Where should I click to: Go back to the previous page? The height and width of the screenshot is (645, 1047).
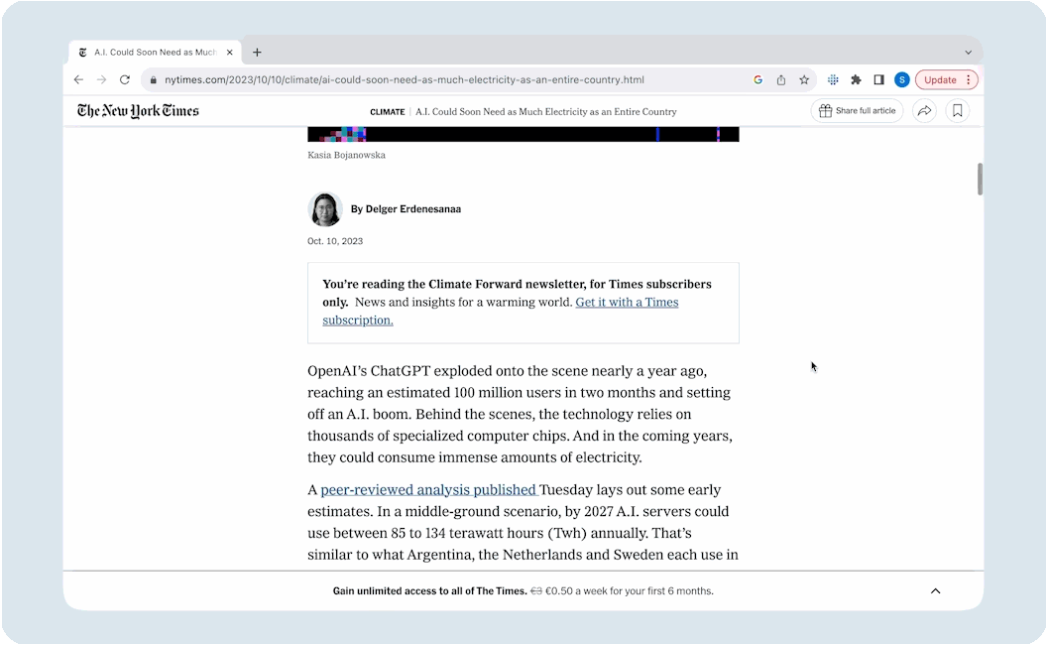point(79,80)
